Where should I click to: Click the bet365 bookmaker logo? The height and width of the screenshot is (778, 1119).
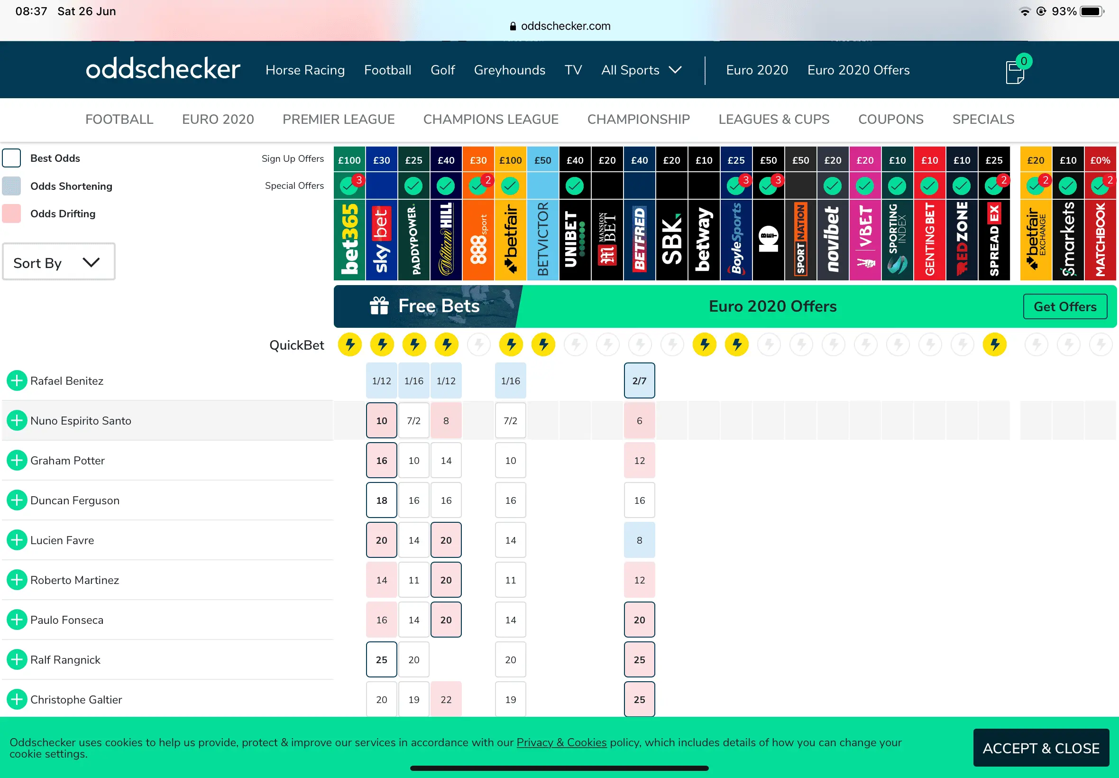[349, 239]
